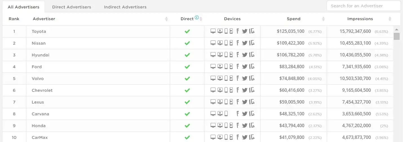Click the Devices column header
Screen dimensions: 403x142
[x=232, y=19]
